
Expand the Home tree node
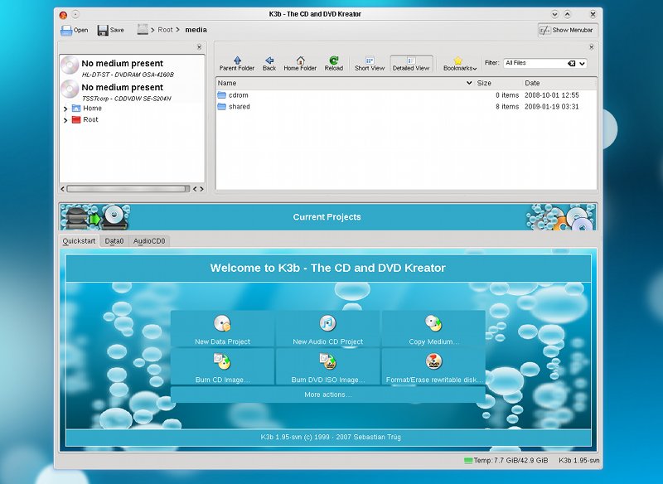(x=65, y=109)
